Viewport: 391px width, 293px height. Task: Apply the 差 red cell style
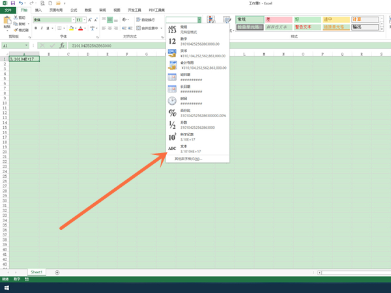278,20
